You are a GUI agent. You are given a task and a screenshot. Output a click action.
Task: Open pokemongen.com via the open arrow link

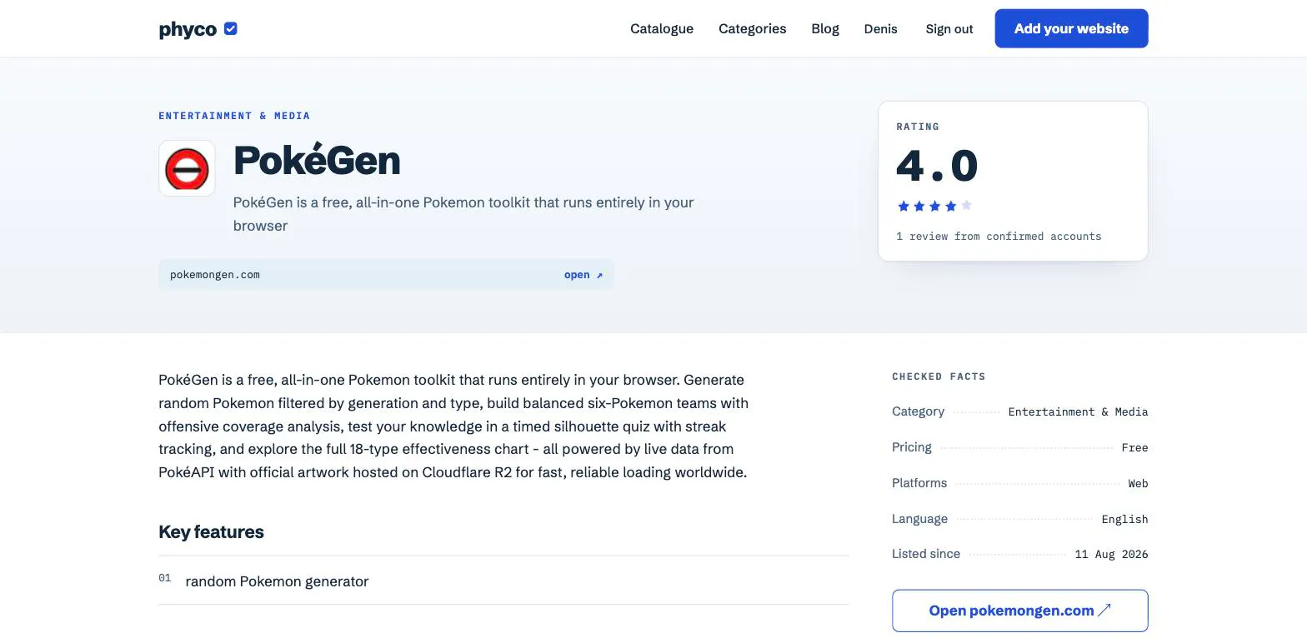click(583, 275)
